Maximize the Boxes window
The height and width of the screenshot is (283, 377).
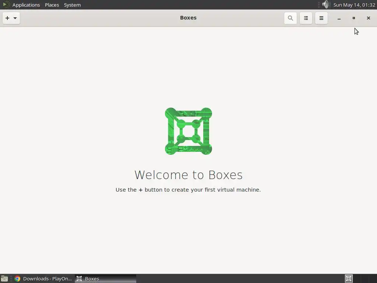[354, 18]
